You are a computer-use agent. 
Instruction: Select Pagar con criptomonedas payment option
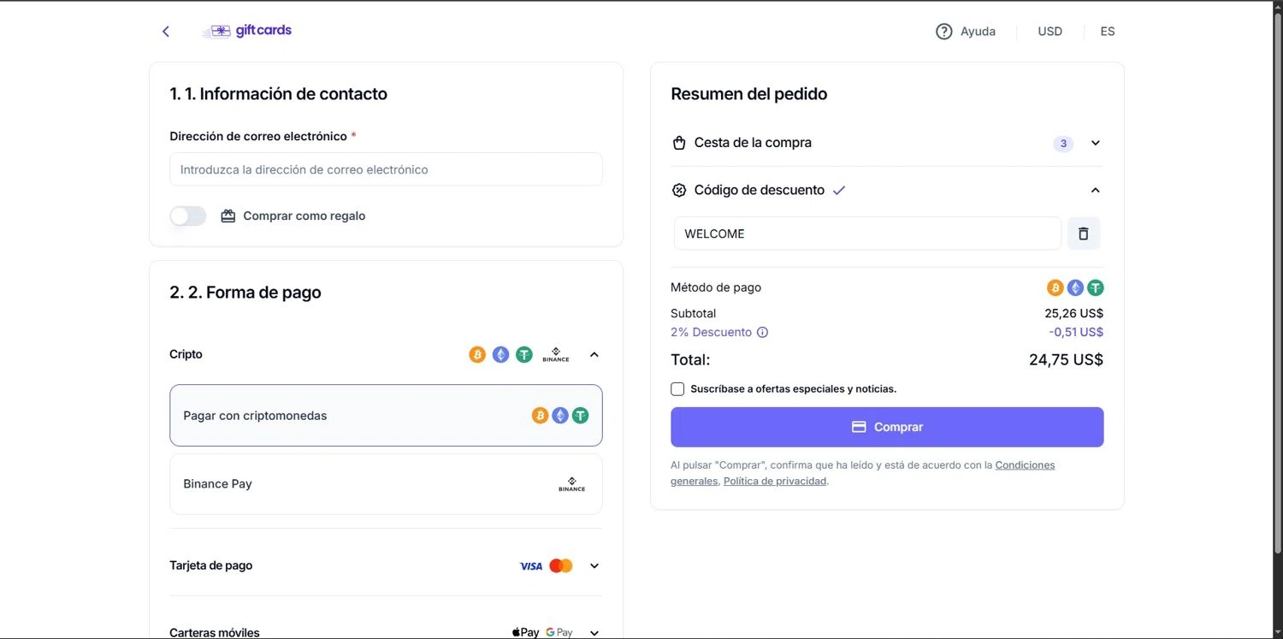[386, 416]
